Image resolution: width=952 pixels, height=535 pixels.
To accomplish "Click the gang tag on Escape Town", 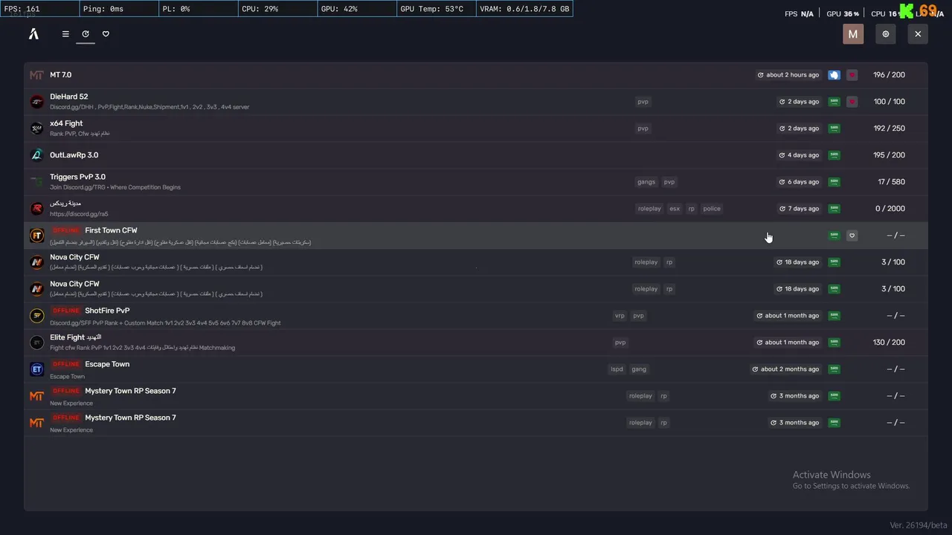I will click(x=639, y=369).
